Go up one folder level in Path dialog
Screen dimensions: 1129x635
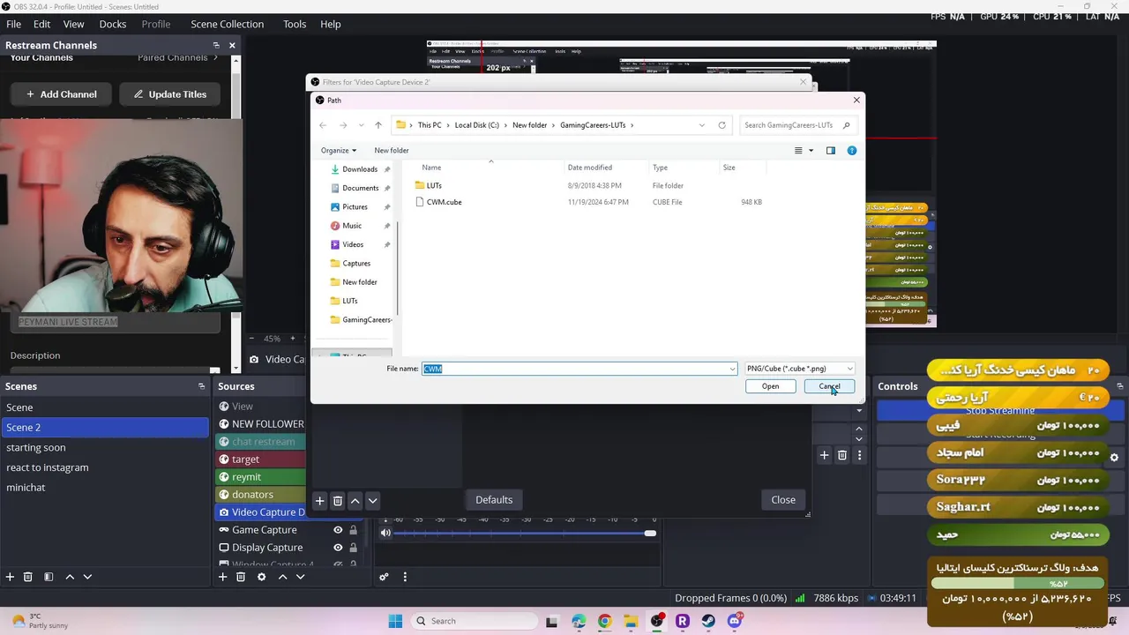378,125
